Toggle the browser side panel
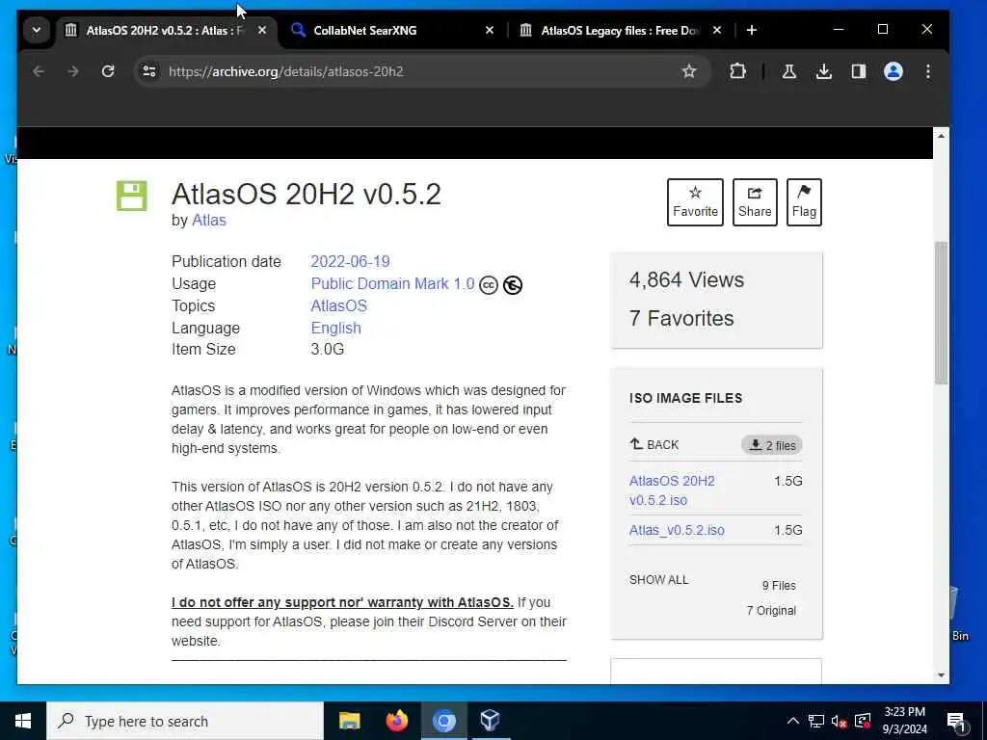The width and height of the screenshot is (987, 740). pos(859,71)
